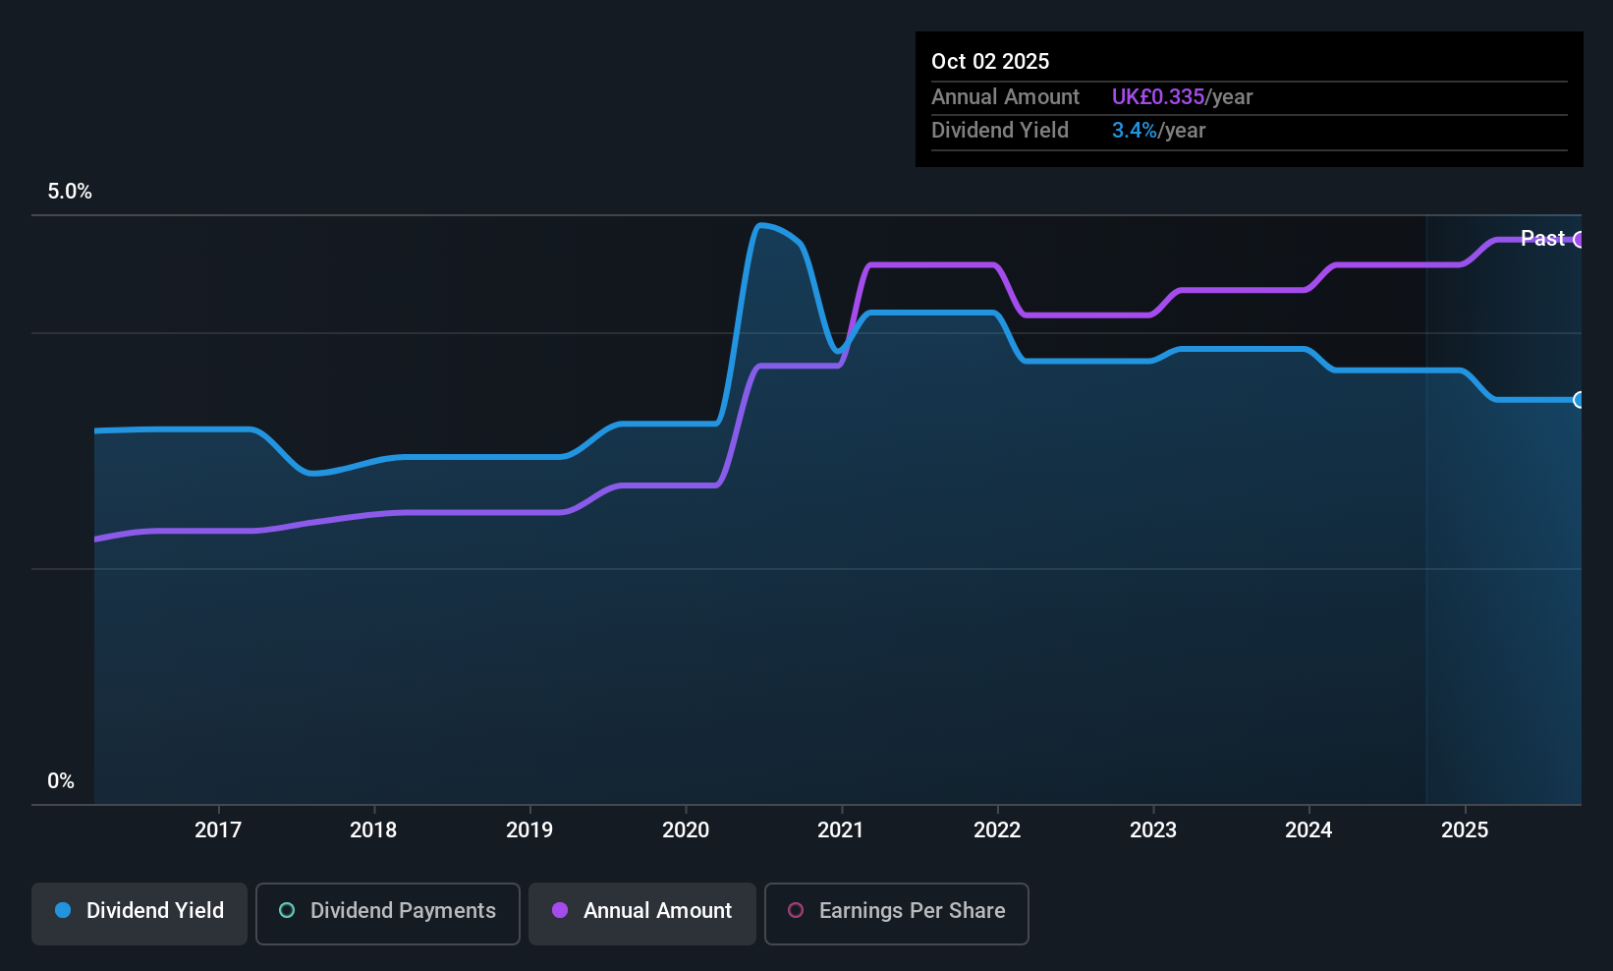Toggle the Dividend Payments series visibility
The width and height of the screenshot is (1613, 971).
click(x=387, y=912)
